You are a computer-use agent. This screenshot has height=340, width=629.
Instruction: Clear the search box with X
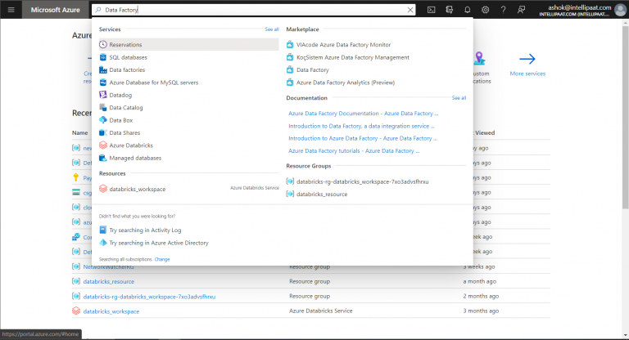coord(410,10)
